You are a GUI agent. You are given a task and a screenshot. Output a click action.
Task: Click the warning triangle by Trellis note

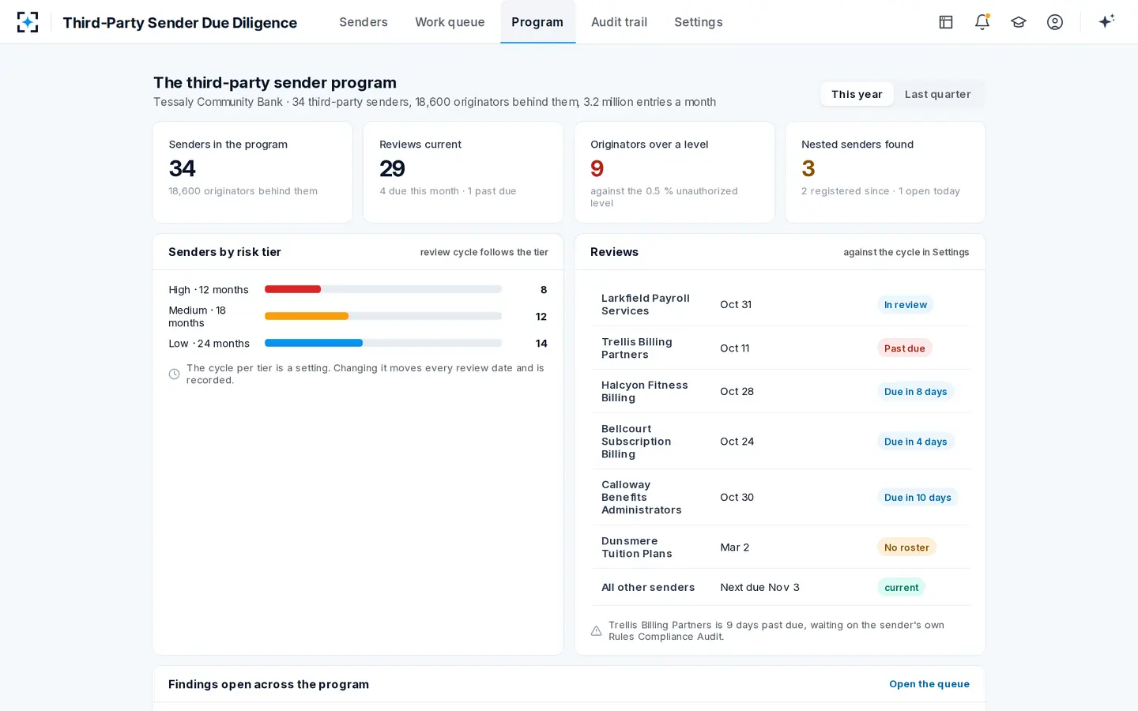[x=596, y=631]
